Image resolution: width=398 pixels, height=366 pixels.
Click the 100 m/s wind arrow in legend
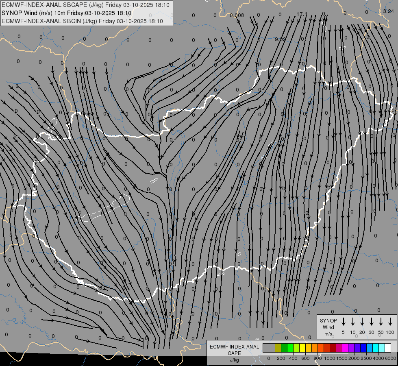pyautogui.click(x=390, y=322)
